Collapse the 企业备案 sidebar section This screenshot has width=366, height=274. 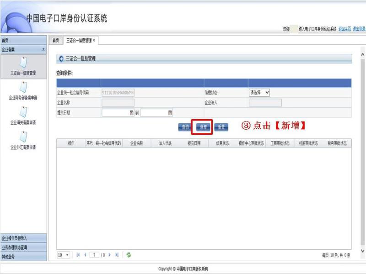click(x=43, y=49)
